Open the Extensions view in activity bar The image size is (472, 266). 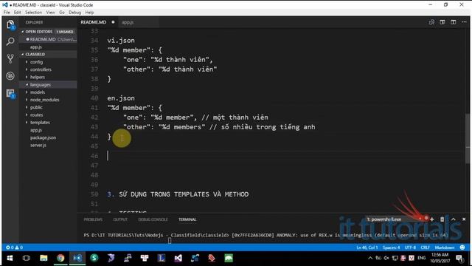[10, 94]
